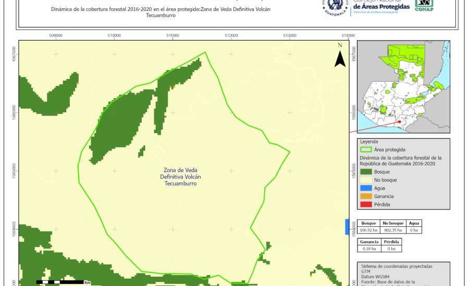The width and height of the screenshot is (469, 286).
Task: Click the blue rectangle at the map's right edge
Action: [347, 227]
